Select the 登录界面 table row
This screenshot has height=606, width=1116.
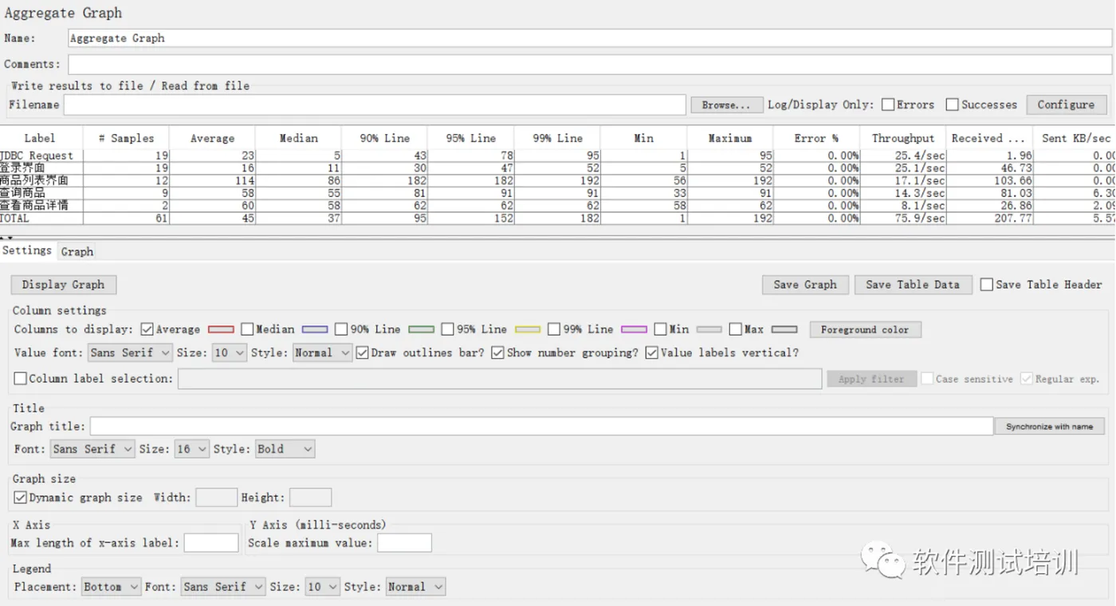558,168
